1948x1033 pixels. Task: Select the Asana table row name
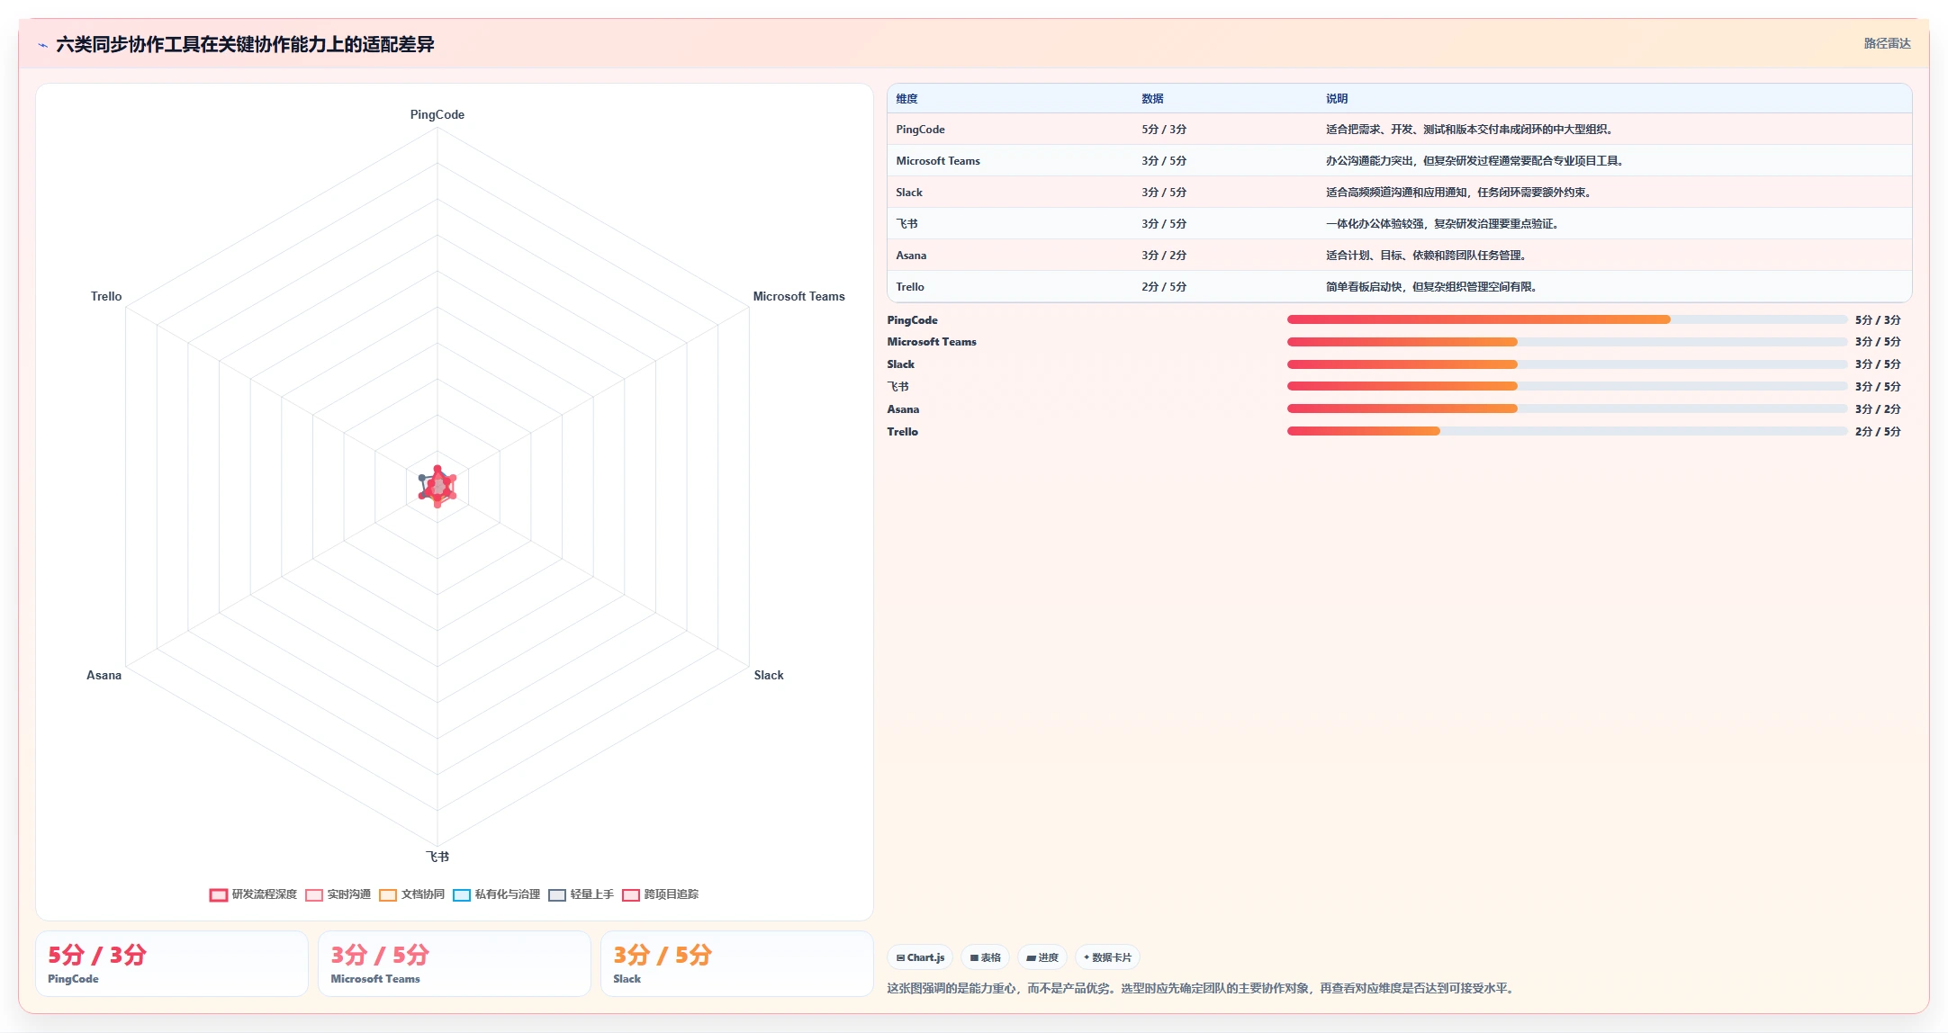(911, 256)
